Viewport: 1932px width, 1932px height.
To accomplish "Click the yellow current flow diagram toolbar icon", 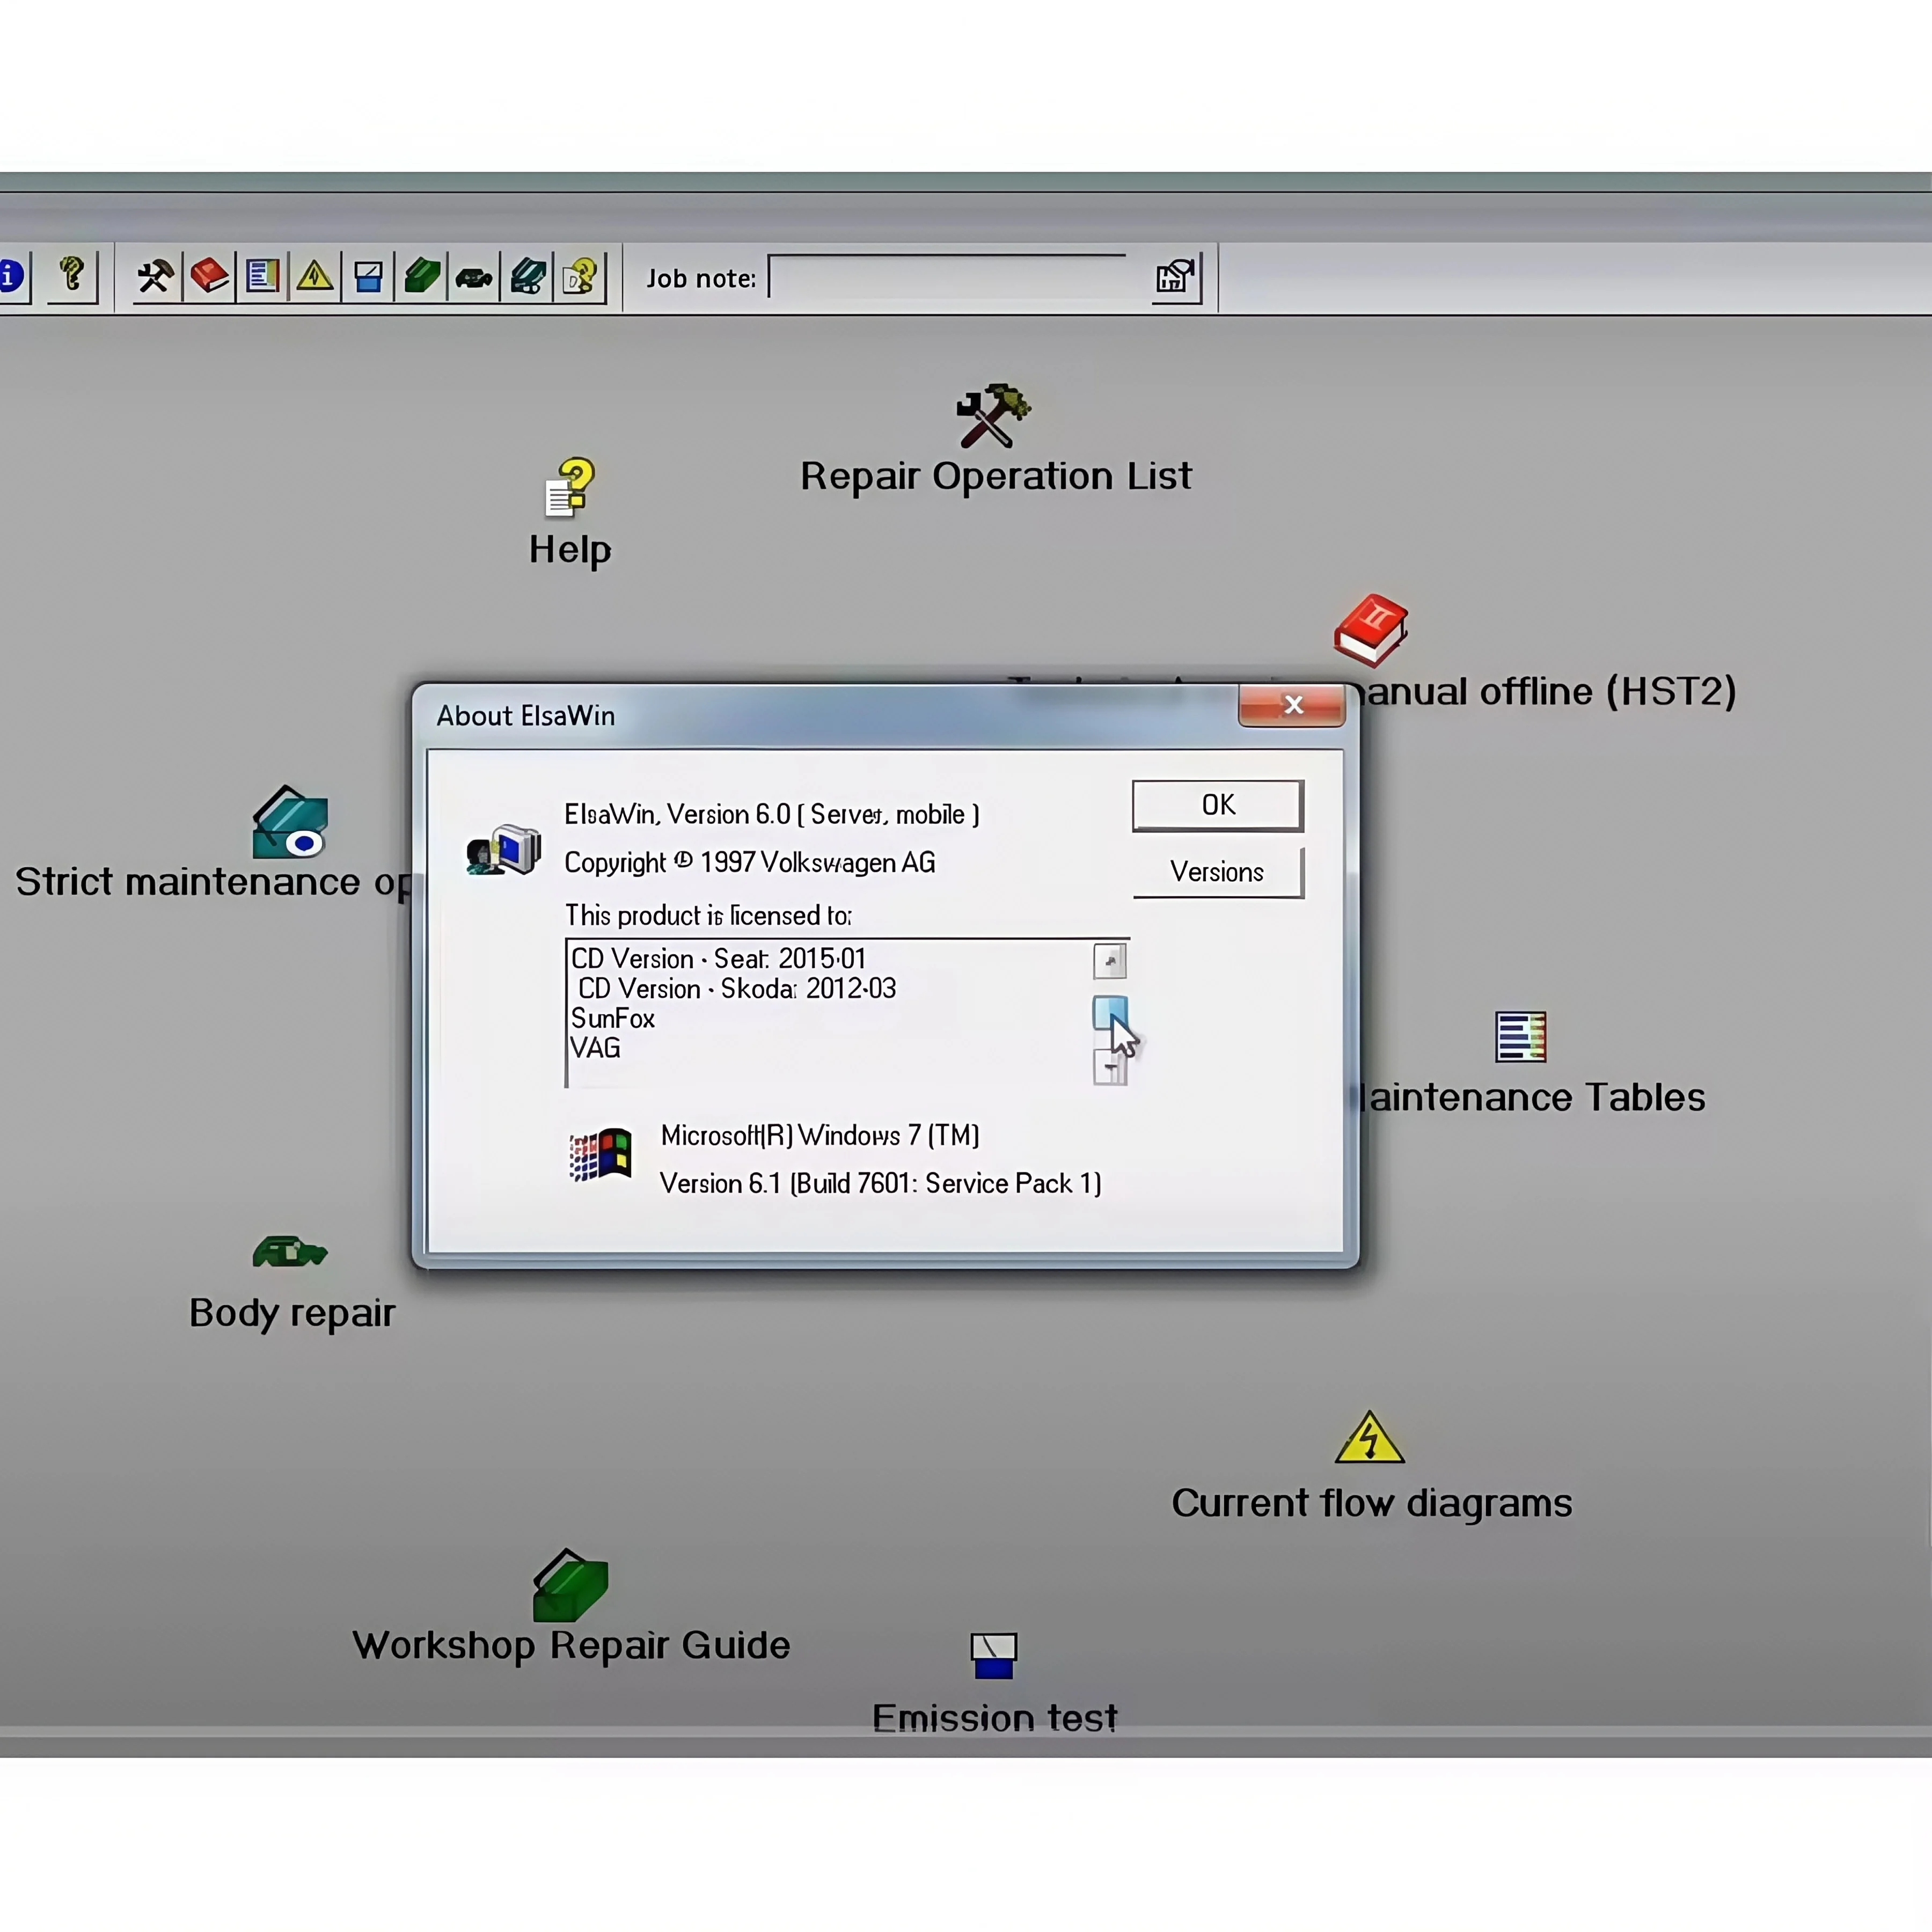I will click(x=315, y=276).
